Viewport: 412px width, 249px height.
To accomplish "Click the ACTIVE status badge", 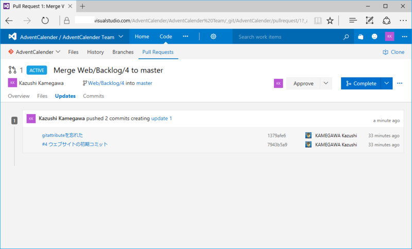I will (37, 70).
